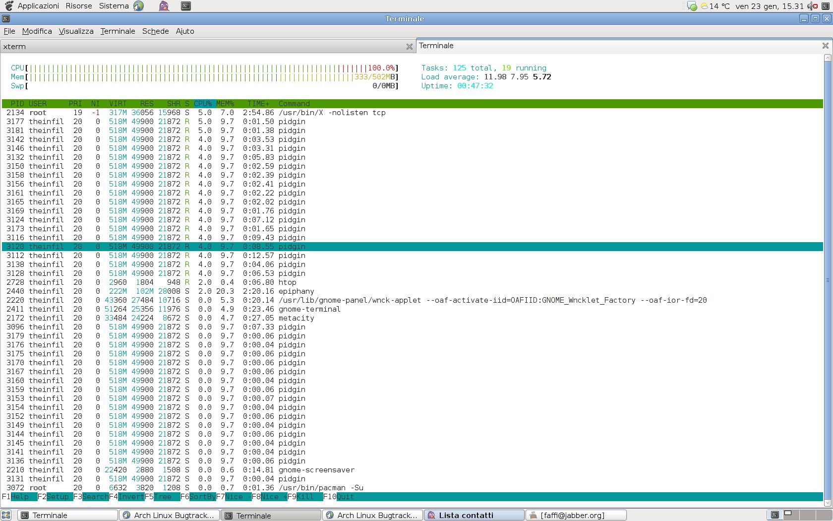Open the Lista contatti window from the taskbar
The width and height of the screenshot is (833, 521).
coord(474,516)
